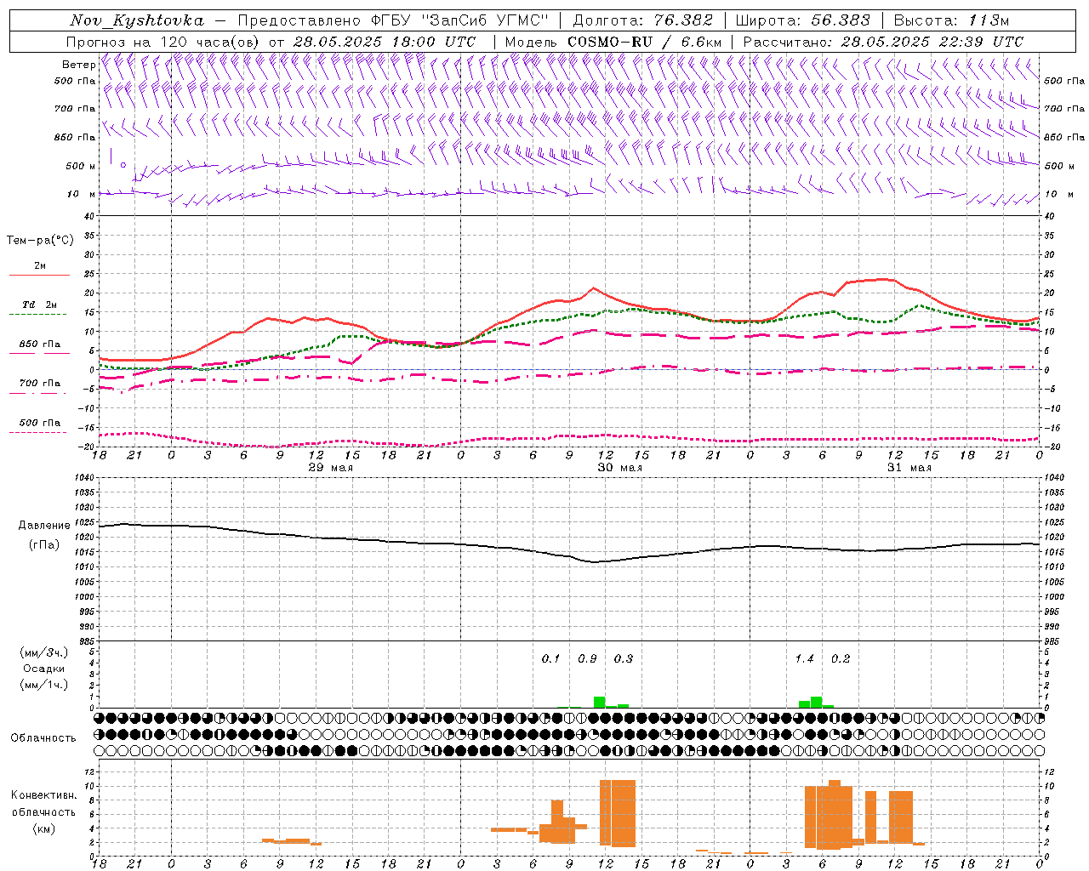Select the elevation text Высота: 113м
Screen dimensions: 1089x871
(x=951, y=20)
